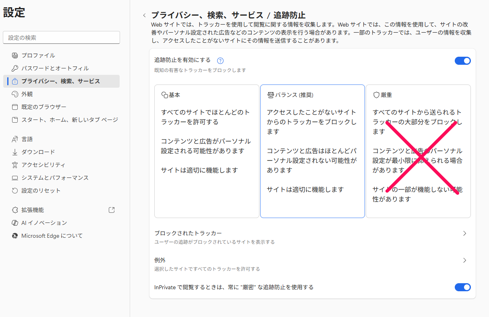Open システムとパフォーマンス settings
The height and width of the screenshot is (317, 489).
55,178
